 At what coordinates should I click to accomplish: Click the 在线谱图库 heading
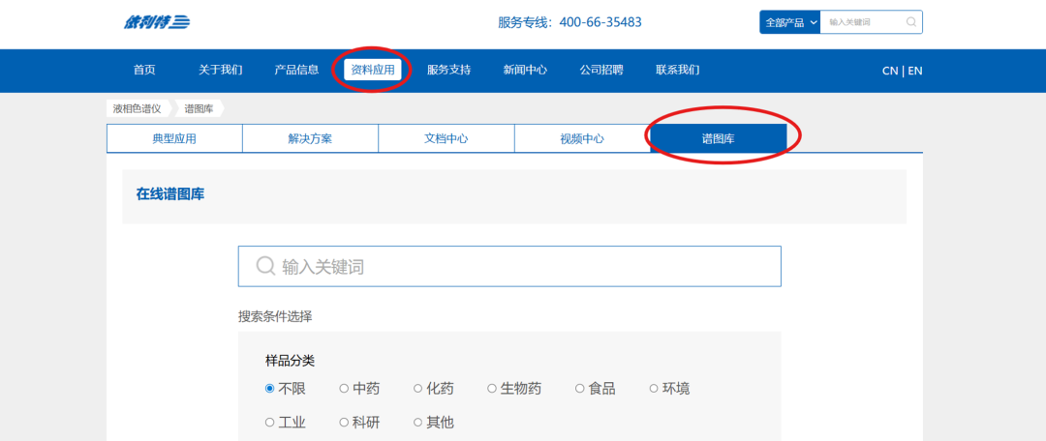coord(170,195)
